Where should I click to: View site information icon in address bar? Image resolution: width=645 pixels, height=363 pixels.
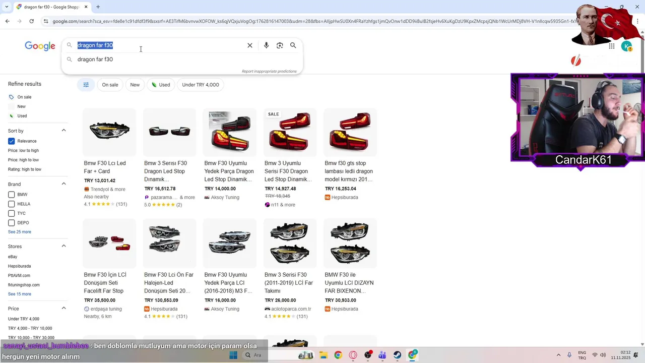(46, 21)
